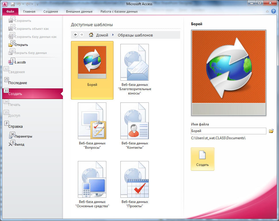Click the file path C:\Users\st_wat.CLASS\Documents\
Screen dimensions: 279x221
click(218, 138)
